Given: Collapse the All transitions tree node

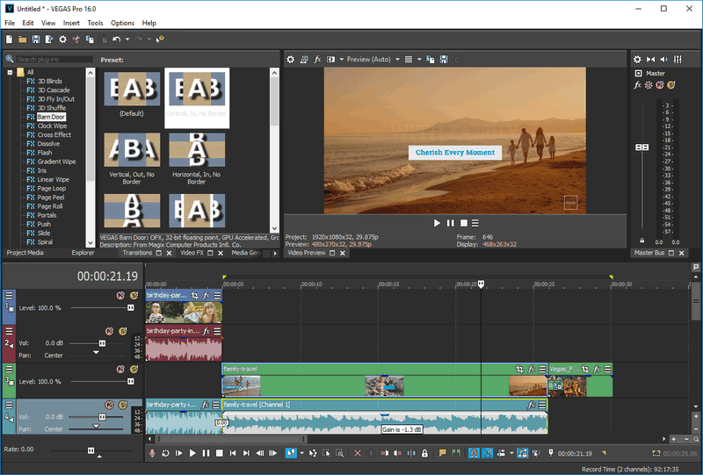Looking at the screenshot, I should click(x=10, y=72).
